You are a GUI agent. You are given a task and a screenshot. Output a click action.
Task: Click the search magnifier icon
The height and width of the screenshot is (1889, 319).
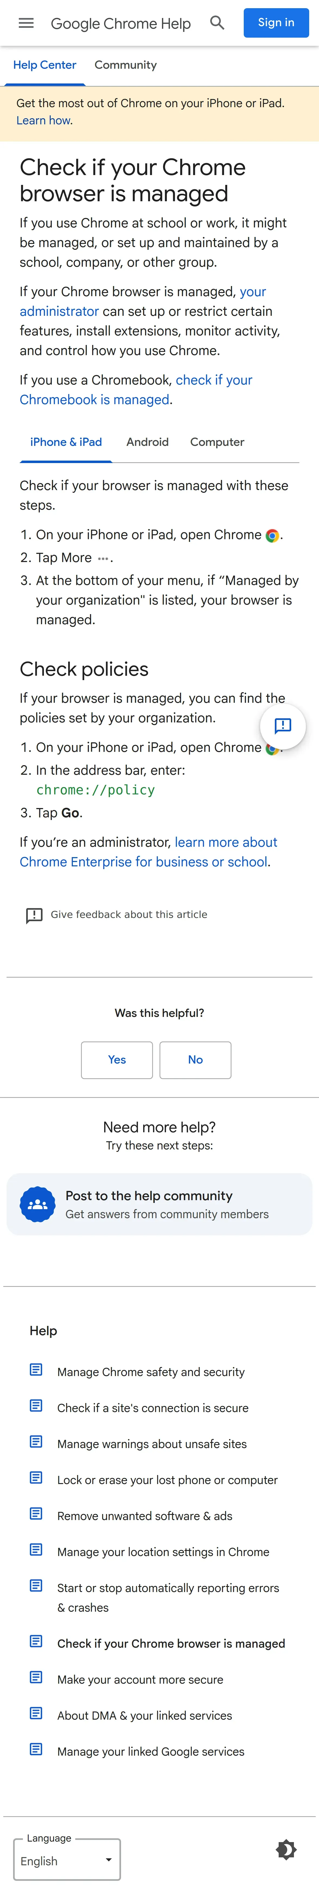(x=217, y=23)
